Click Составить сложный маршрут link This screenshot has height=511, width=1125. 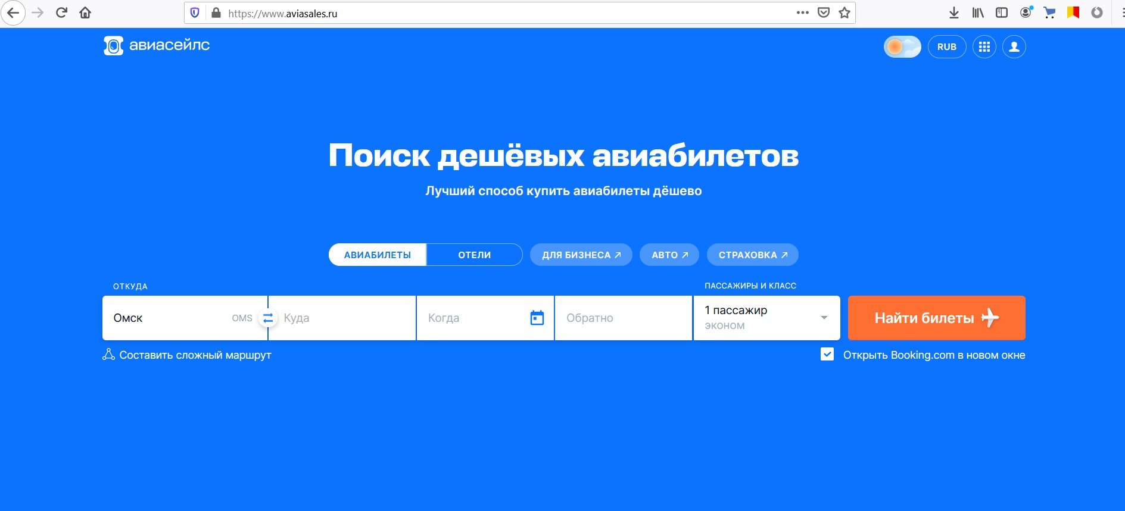(187, 355)
